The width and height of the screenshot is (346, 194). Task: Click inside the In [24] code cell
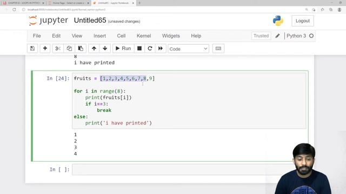click(x=189, y=101)
